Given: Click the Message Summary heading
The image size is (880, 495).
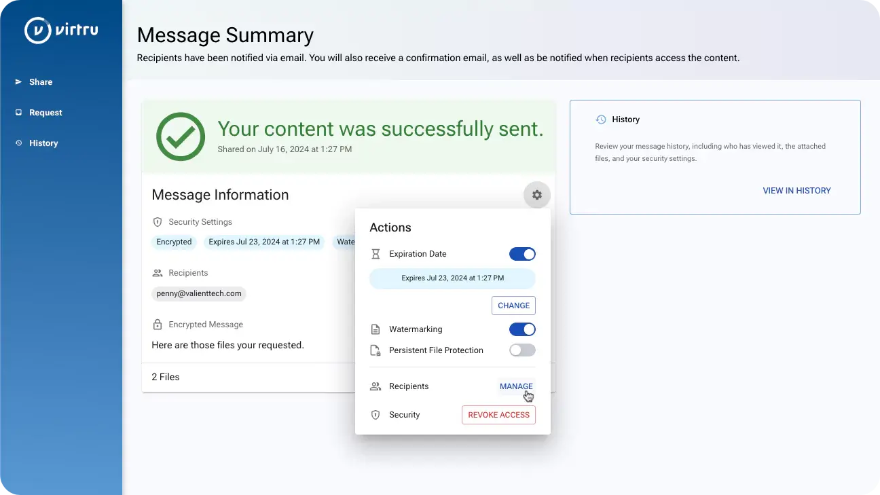Looking at the screenshot, I should pos(225,35).
